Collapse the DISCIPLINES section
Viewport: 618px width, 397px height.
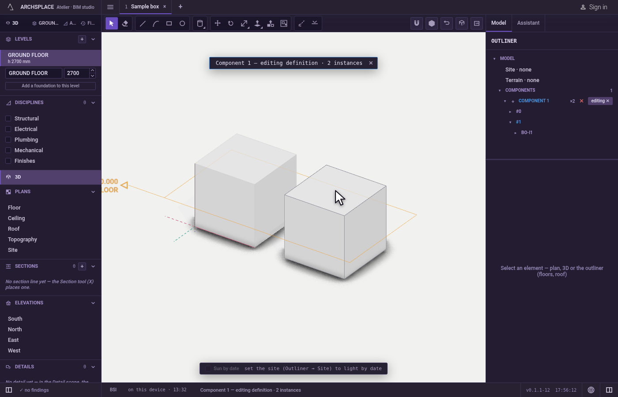[93, 103]
